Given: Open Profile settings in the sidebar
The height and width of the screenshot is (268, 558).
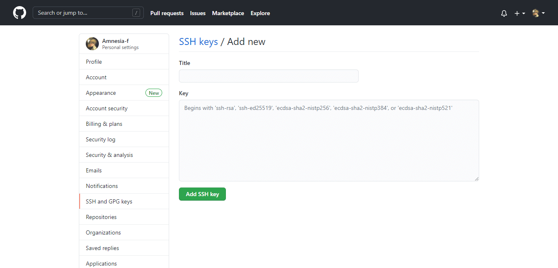Looking at the screenshot, I should (94, 61).
